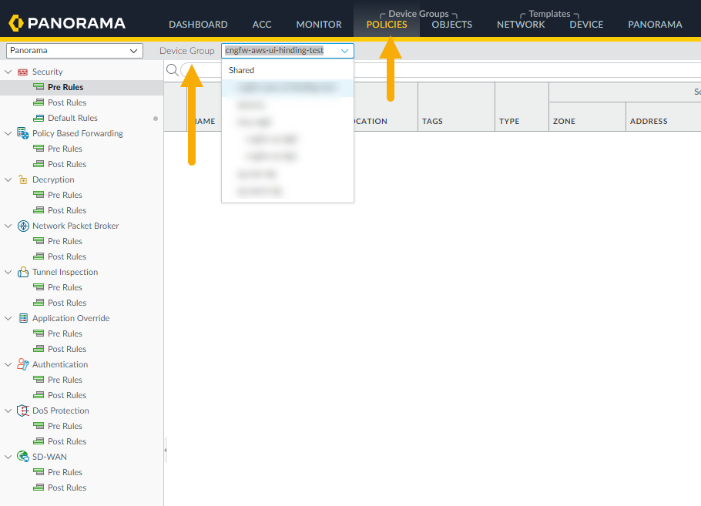Go to the PANORAMA tab

[x=655, y=25]
